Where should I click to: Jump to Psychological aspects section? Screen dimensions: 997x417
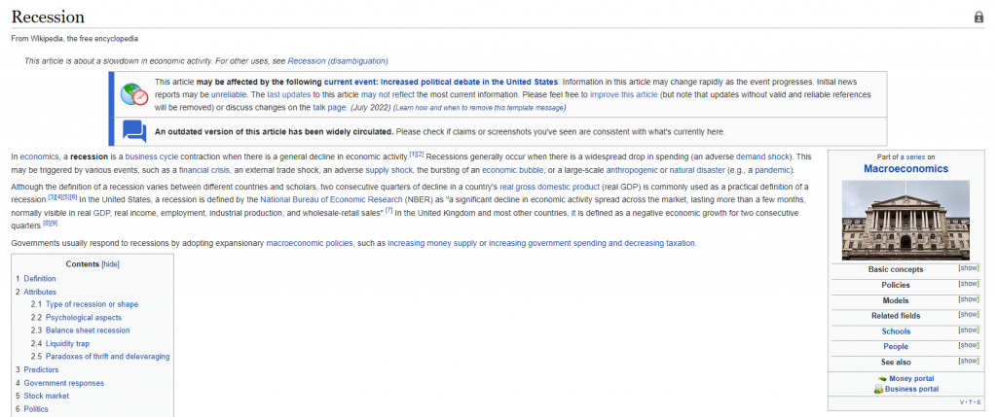tap(84, 317)
